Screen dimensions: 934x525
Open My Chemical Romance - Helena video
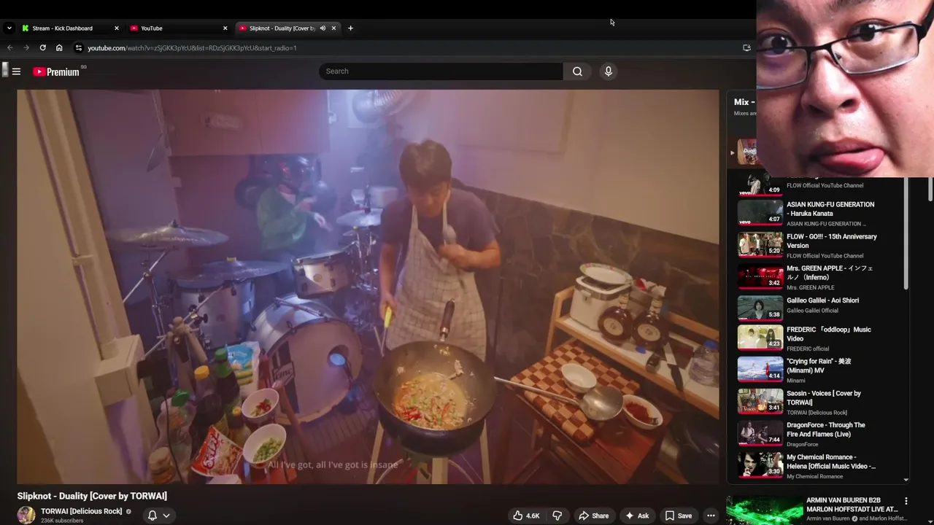(x=831, y=462)
